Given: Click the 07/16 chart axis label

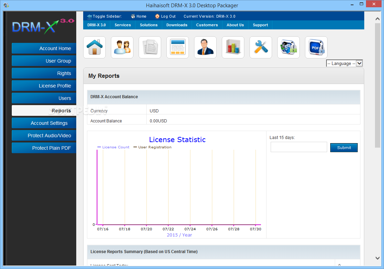Looking at the screenshot, I should point(103,229).
